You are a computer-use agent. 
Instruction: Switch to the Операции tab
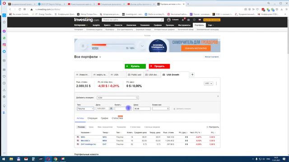coord(92,118)
